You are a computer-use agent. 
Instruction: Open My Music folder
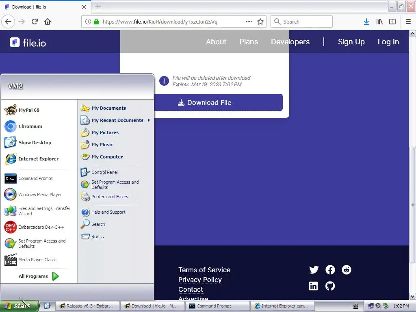(97, 145)
